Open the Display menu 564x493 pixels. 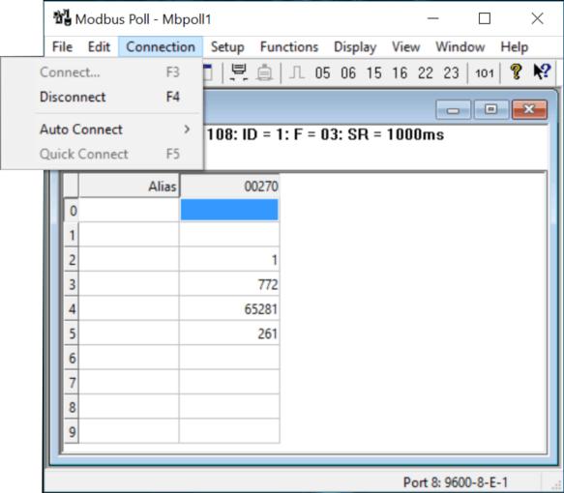click(x=355, y=46)
